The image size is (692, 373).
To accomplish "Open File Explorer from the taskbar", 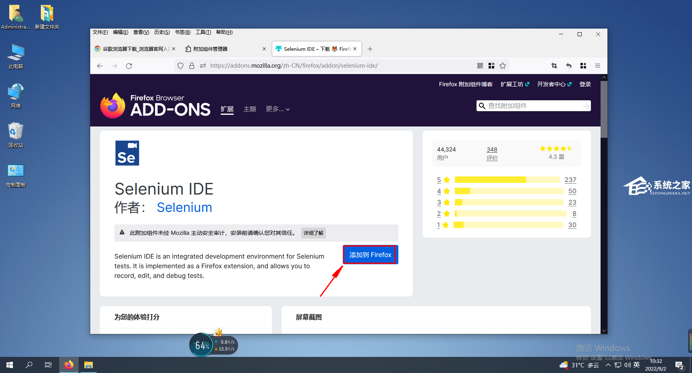I will point(88,365).
